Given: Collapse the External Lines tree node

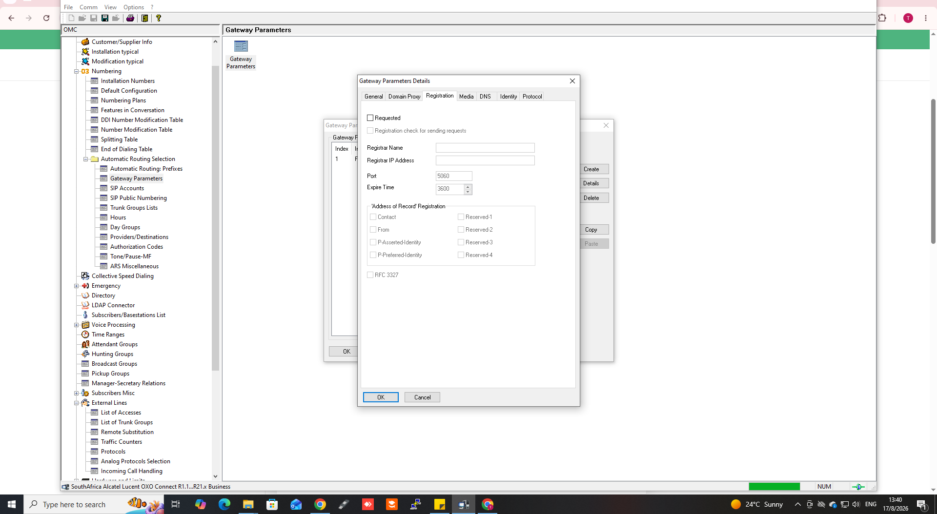Looking at the screenshot, I should click(x=76, y=403).
